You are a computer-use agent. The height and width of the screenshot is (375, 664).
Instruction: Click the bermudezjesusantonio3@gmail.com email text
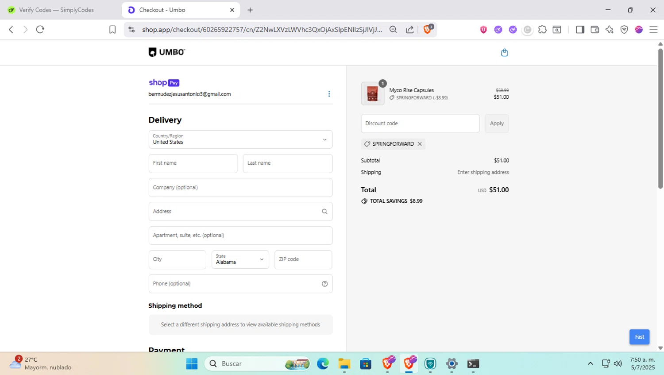pos(189,94)
